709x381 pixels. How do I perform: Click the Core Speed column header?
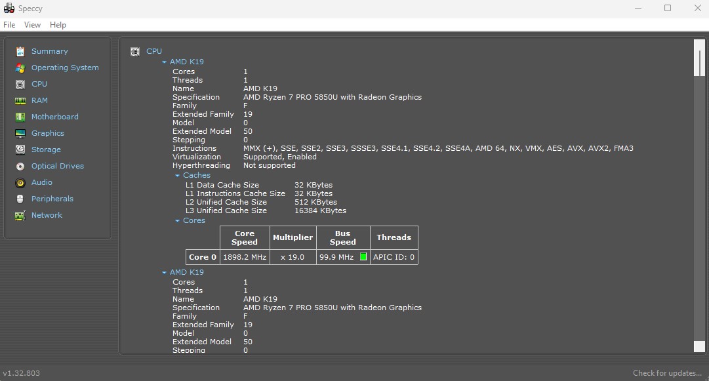point(245,237)
